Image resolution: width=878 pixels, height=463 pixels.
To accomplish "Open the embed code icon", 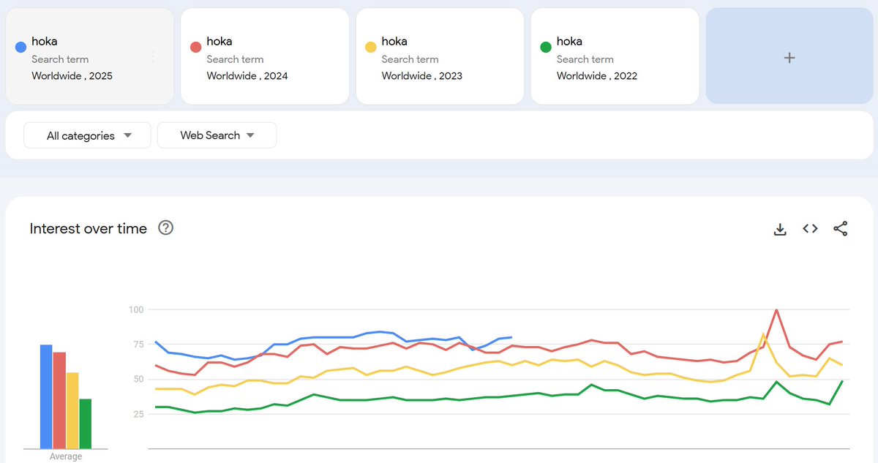I will click(x=810, y=229).
